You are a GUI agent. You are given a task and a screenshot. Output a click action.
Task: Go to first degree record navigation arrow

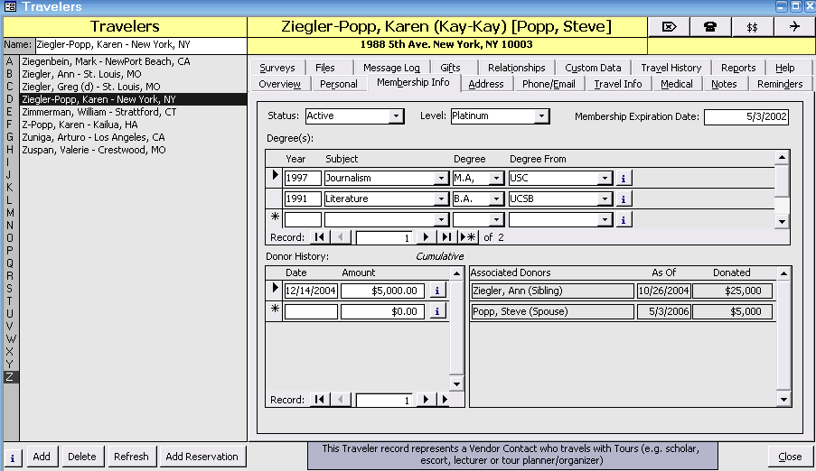click(319, 237)
